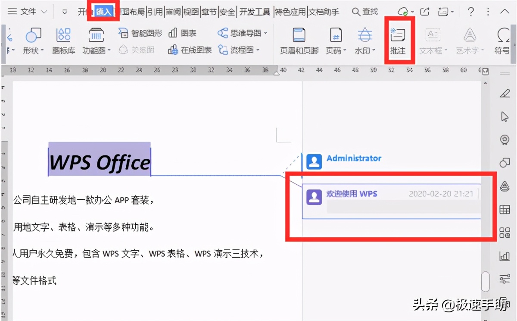Click the 查找 search box
Screen dimensions: 517x321
(365, 12)
